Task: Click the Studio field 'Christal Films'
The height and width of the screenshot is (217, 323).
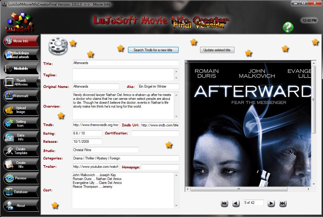Action: 106,150
